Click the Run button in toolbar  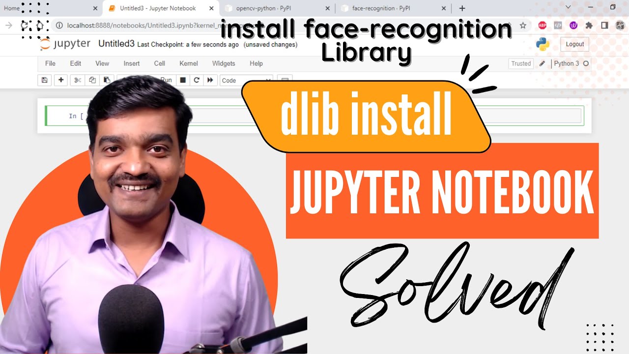[x=166, y=80]
